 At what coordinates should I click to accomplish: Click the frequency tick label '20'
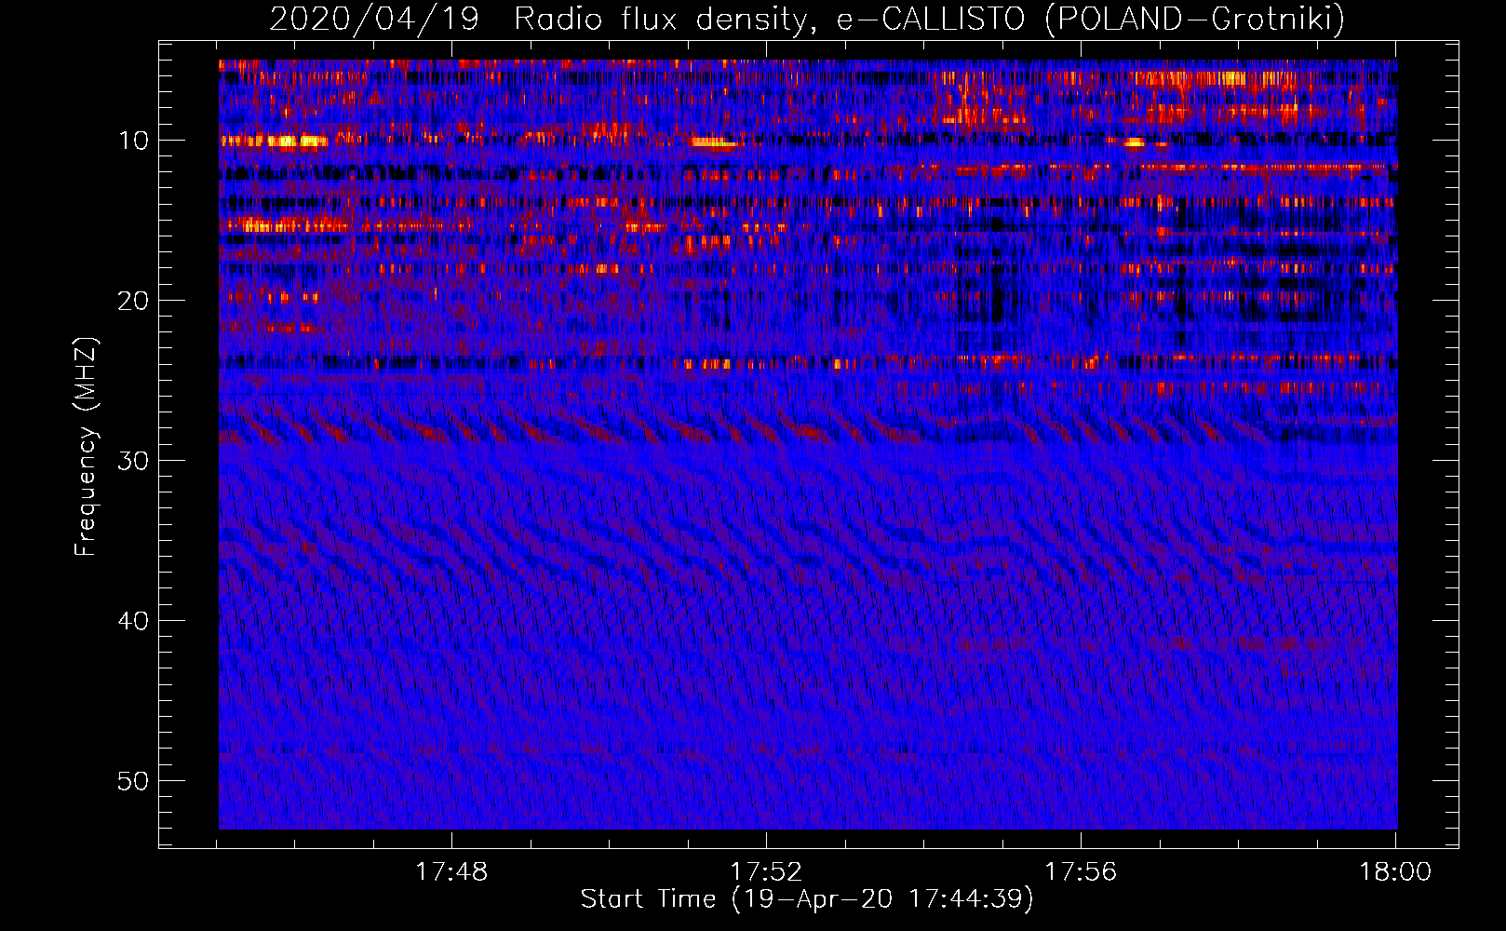click(x=134, y=301)
